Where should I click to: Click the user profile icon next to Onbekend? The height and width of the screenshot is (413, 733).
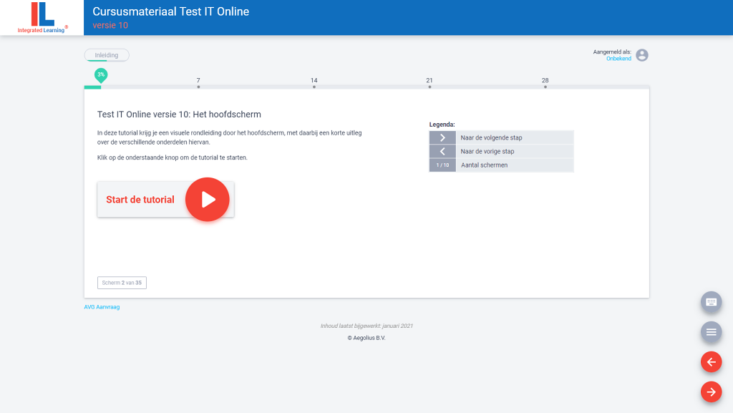[641, 54]
